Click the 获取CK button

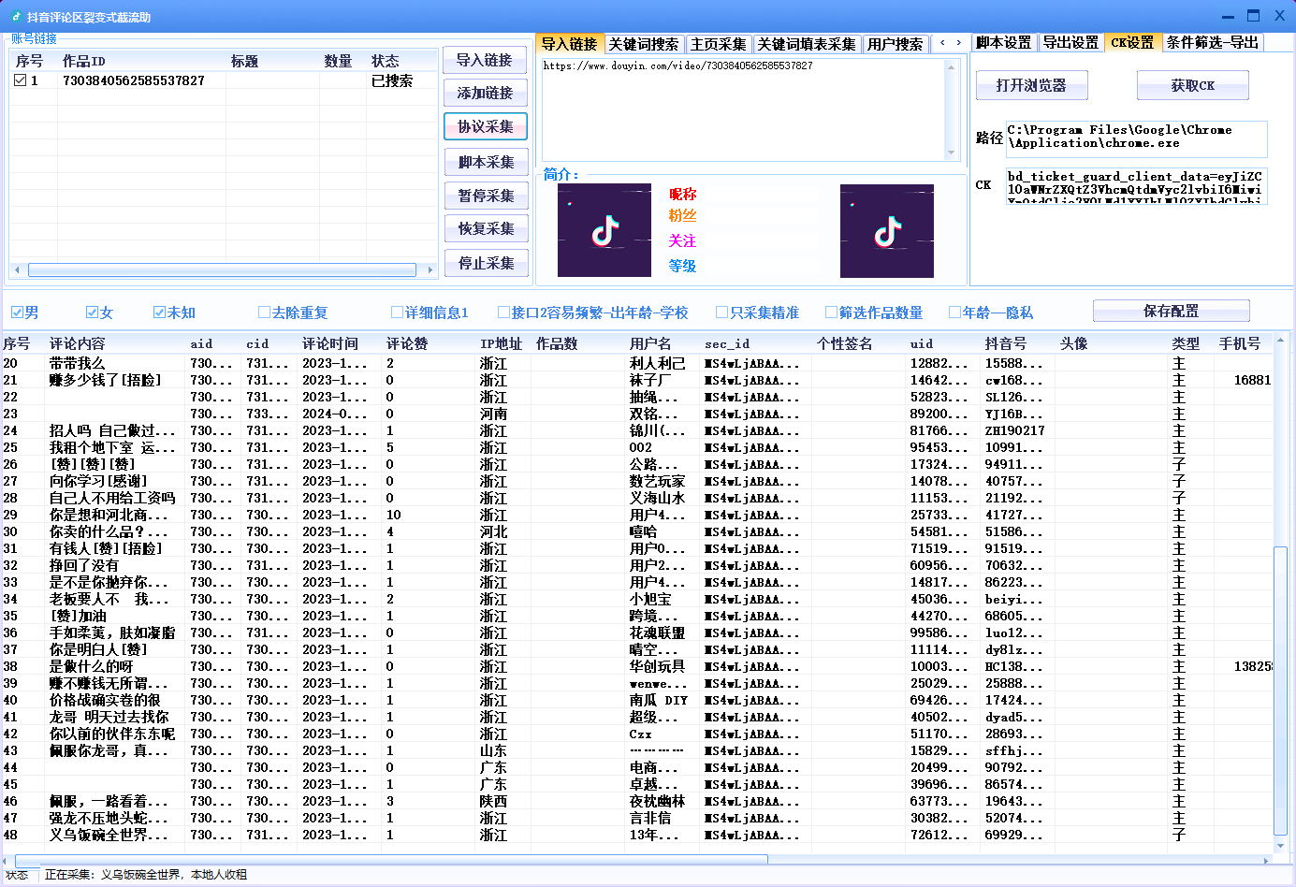(1192, 85)
